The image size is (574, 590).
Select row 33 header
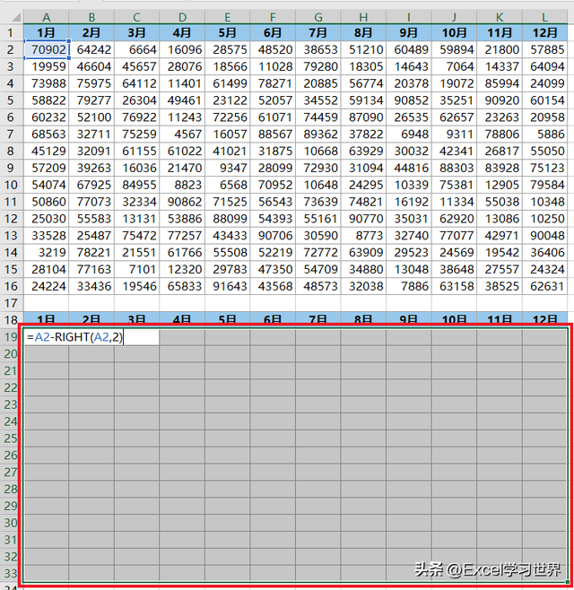(x=10, y=573)
